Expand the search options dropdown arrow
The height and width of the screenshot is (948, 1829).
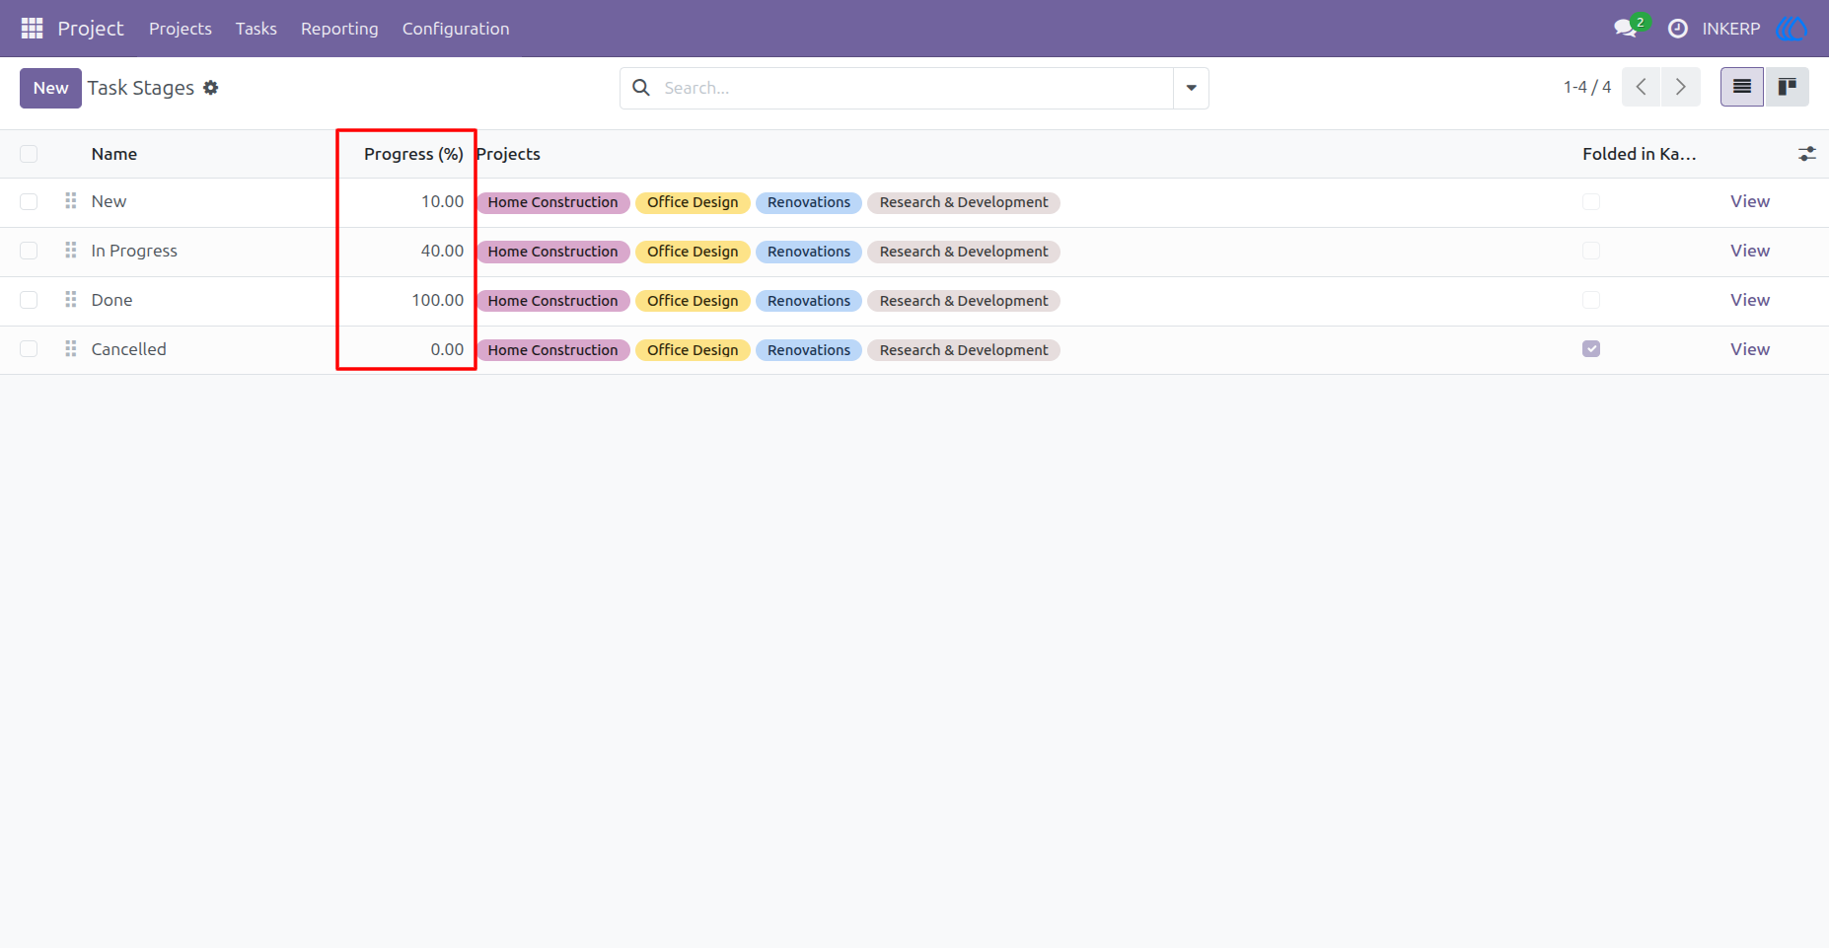pos(1191,88)
